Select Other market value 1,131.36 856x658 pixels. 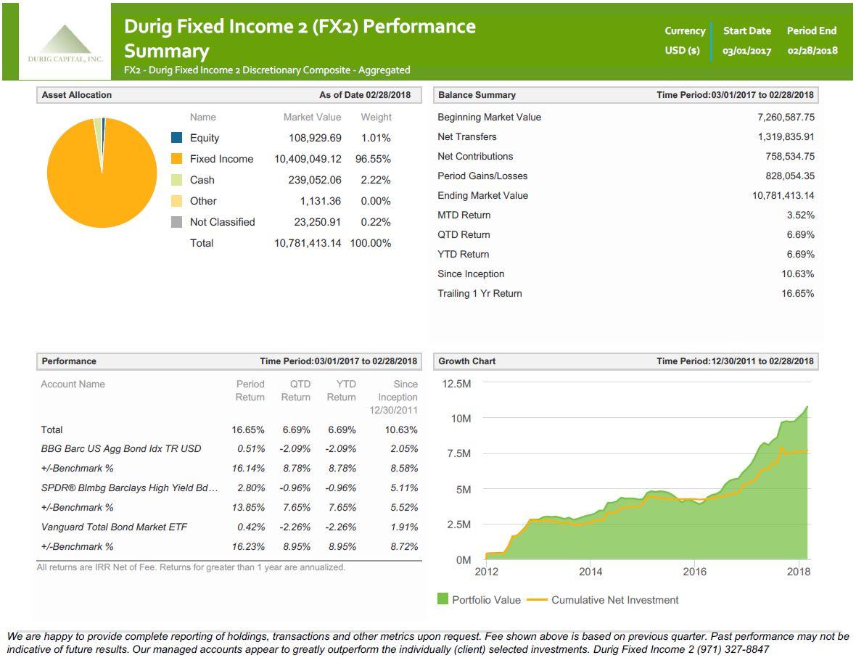tap(321, 201)
